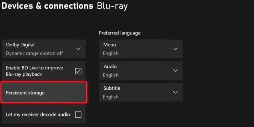Click the English value under Subtitle
Screen dimensions: 254x127
pyautogui.click(x=111, y=97)
